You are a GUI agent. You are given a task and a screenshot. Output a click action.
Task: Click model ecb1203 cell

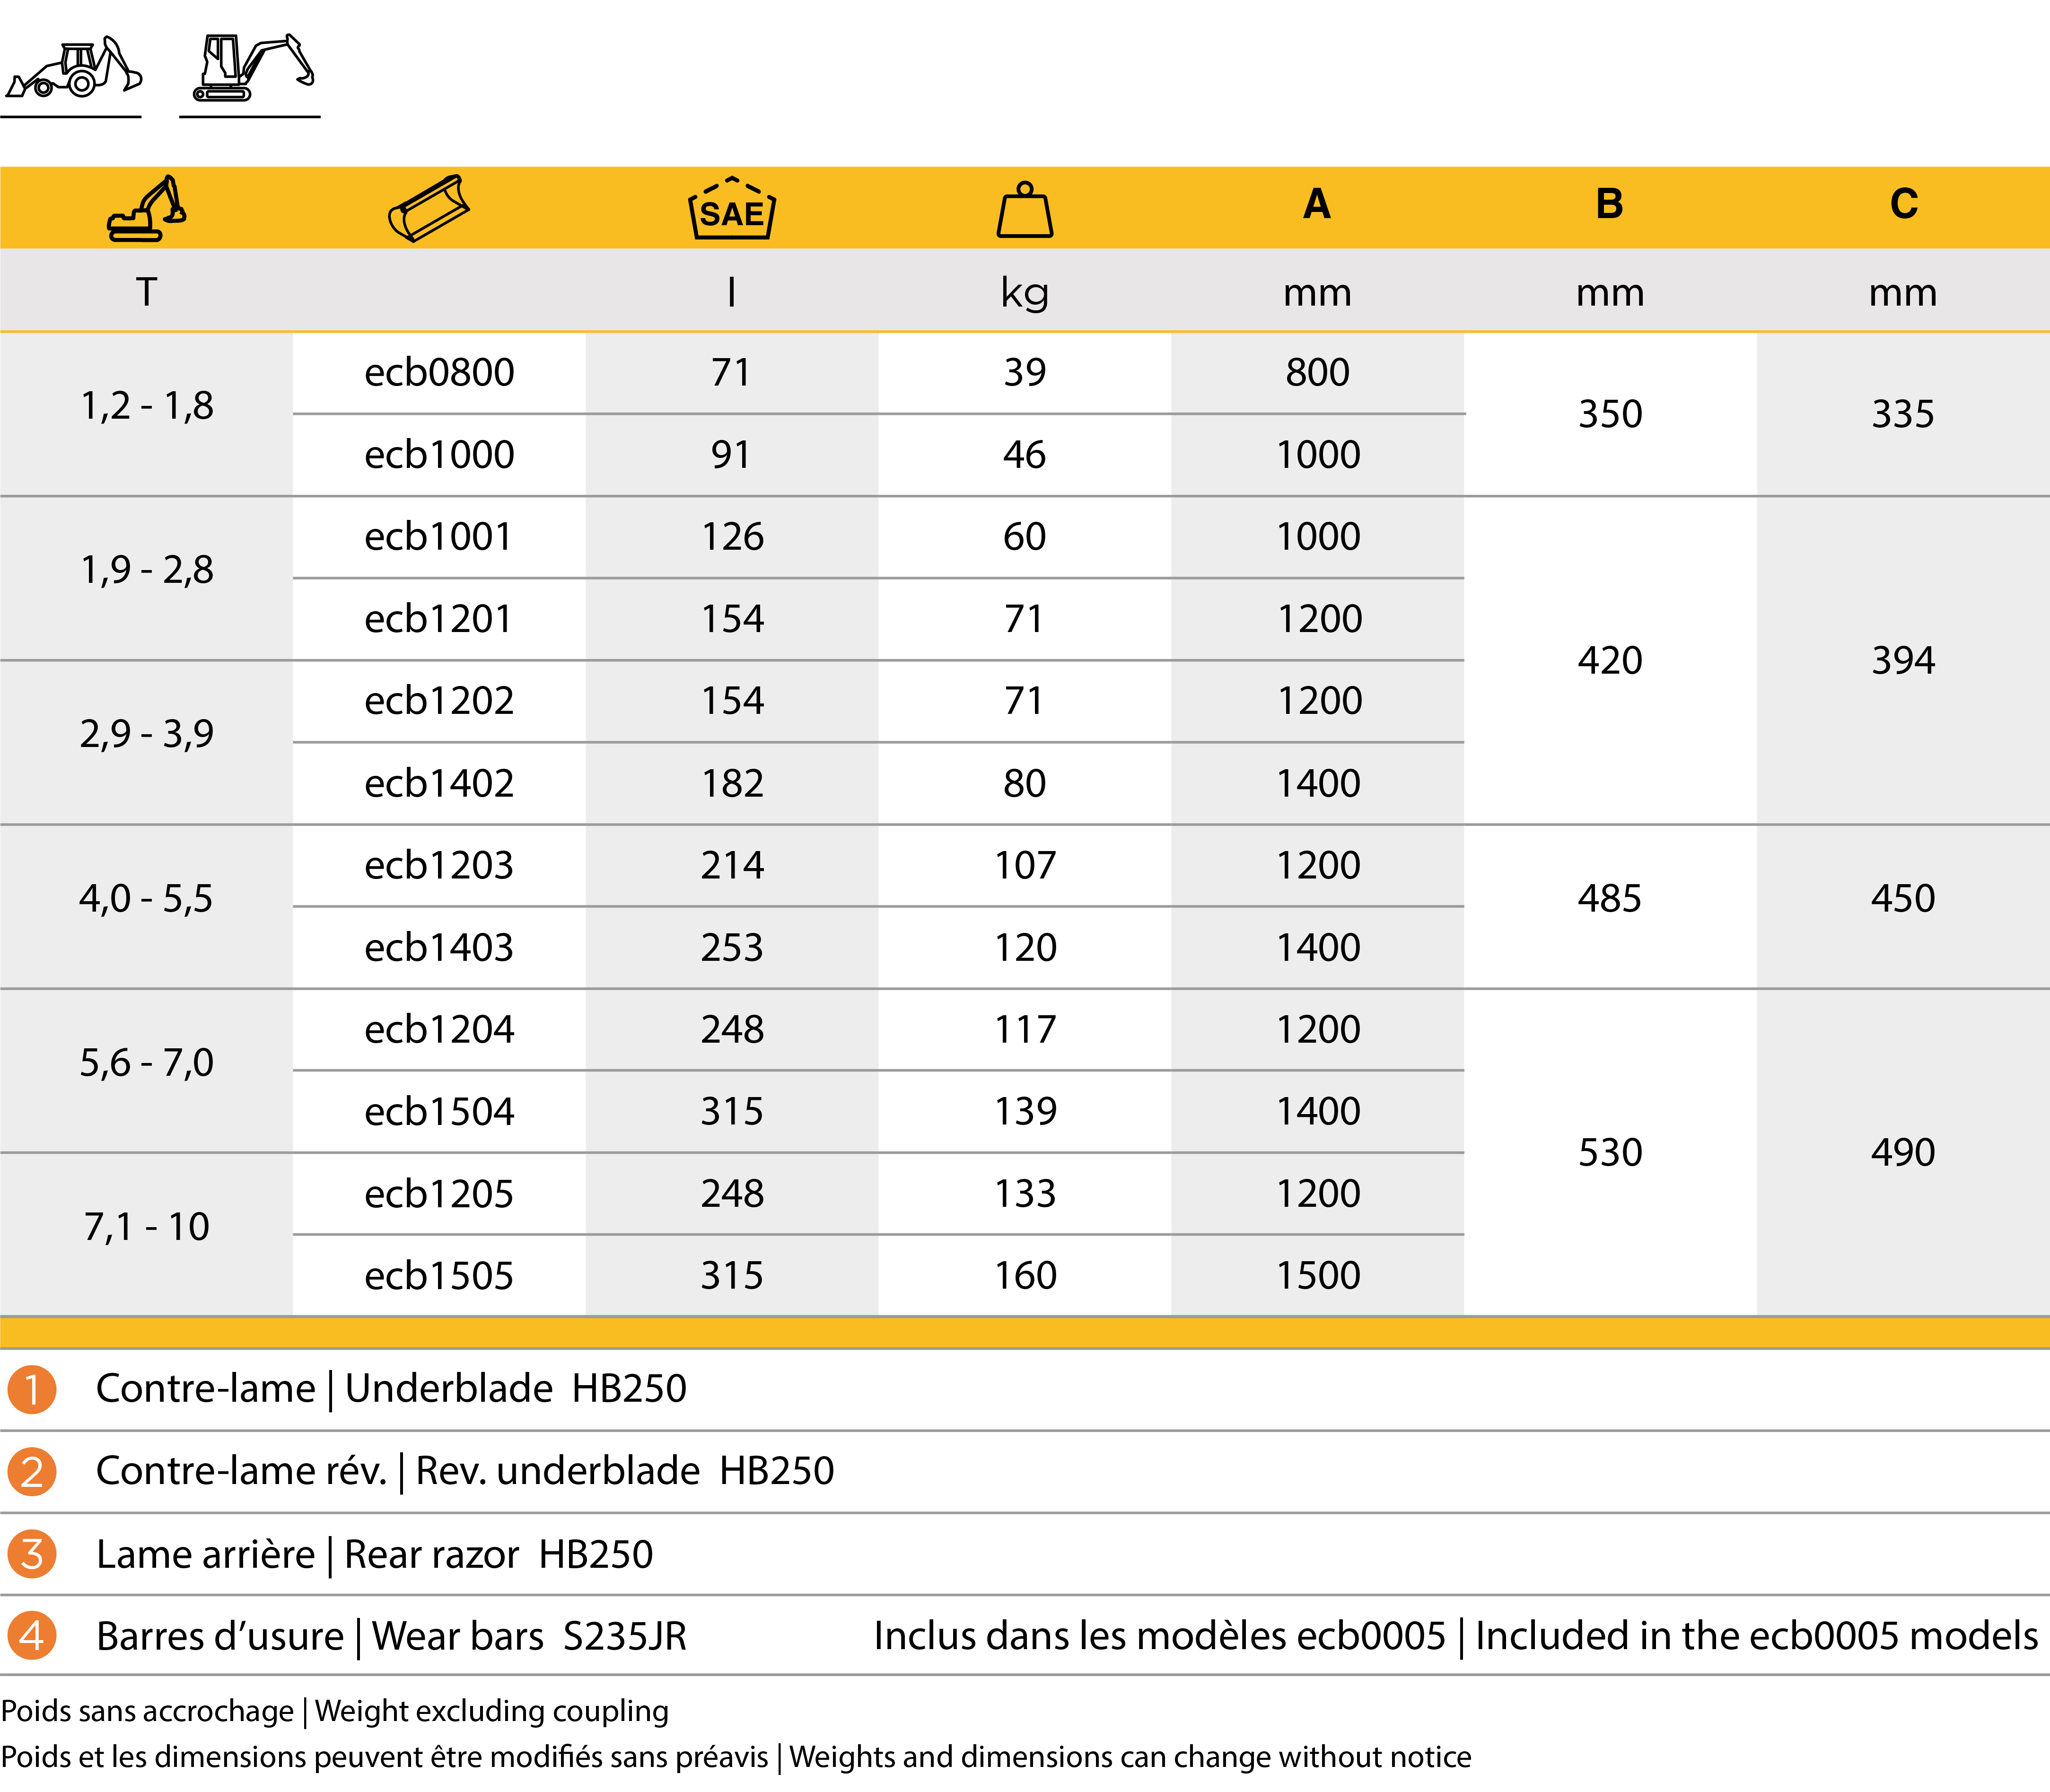coord(439,866)
